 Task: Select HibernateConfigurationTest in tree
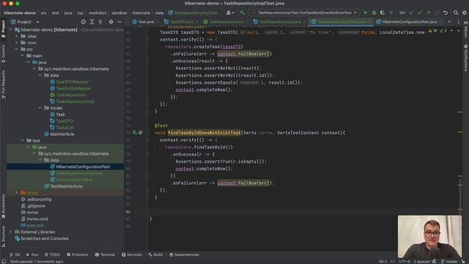point(83,166)
